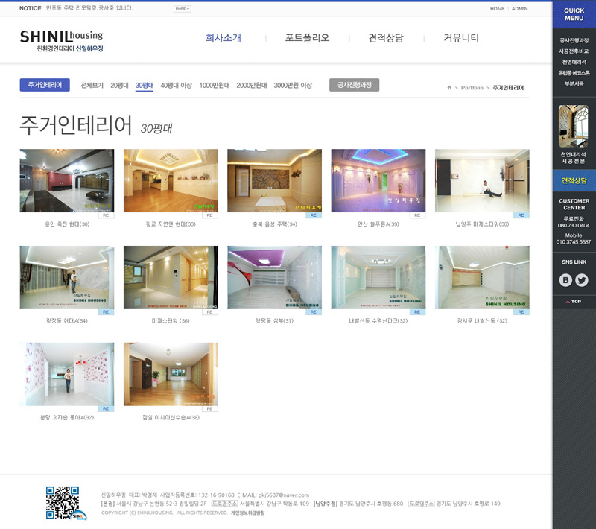Select the 전체보기 filter tab
Viewport: 596px width, 529px height.
coord(92,86)
